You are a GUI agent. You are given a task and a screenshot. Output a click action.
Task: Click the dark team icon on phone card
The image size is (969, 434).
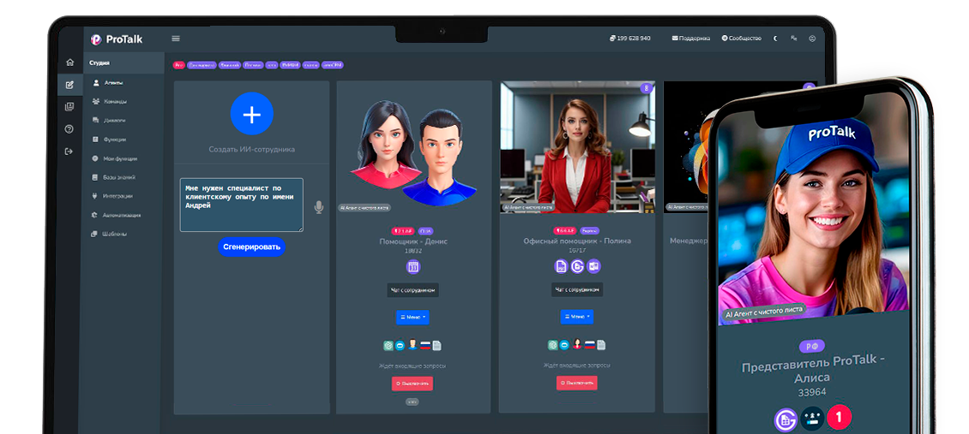[813, 419]
